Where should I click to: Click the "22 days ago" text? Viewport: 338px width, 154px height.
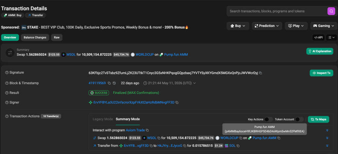tap(130, 83)
